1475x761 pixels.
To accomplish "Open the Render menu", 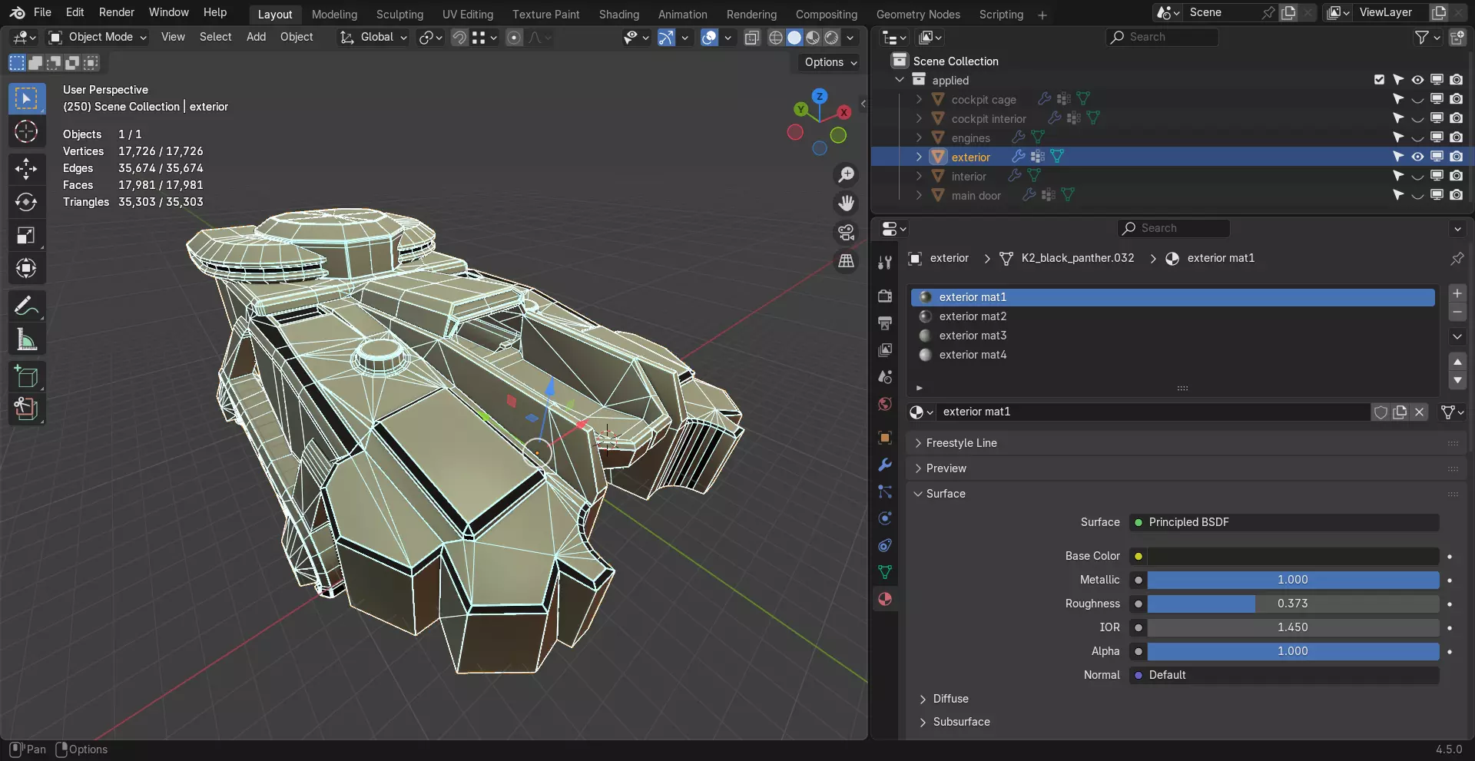I will (x=117, y=12).
